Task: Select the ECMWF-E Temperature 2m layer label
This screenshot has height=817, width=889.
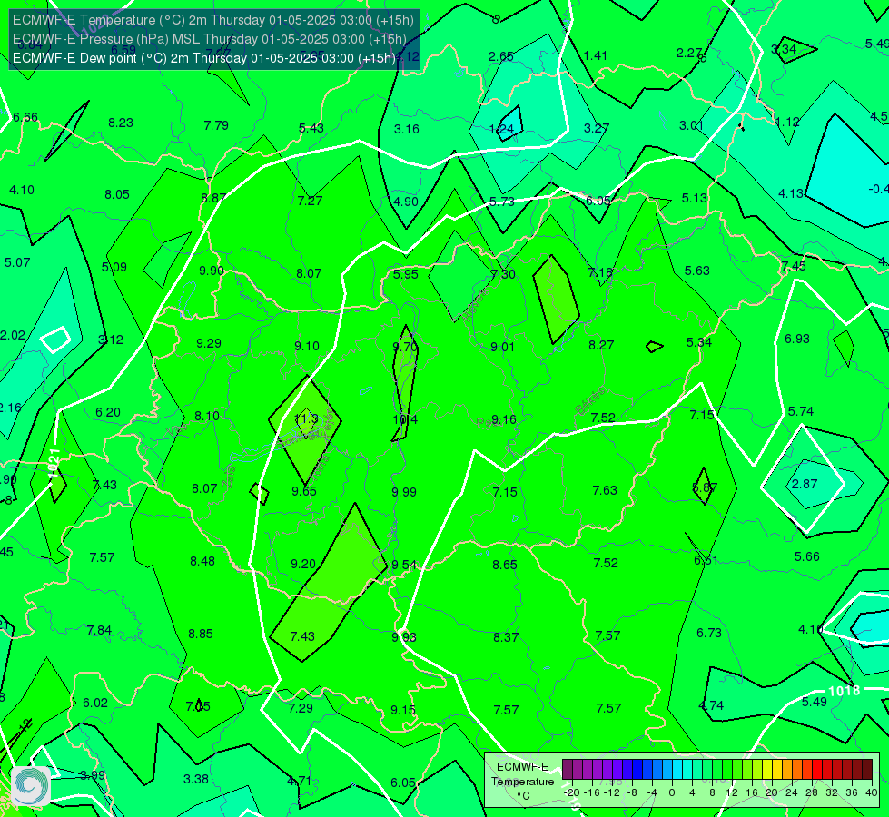Action: [x=213, y=20]
